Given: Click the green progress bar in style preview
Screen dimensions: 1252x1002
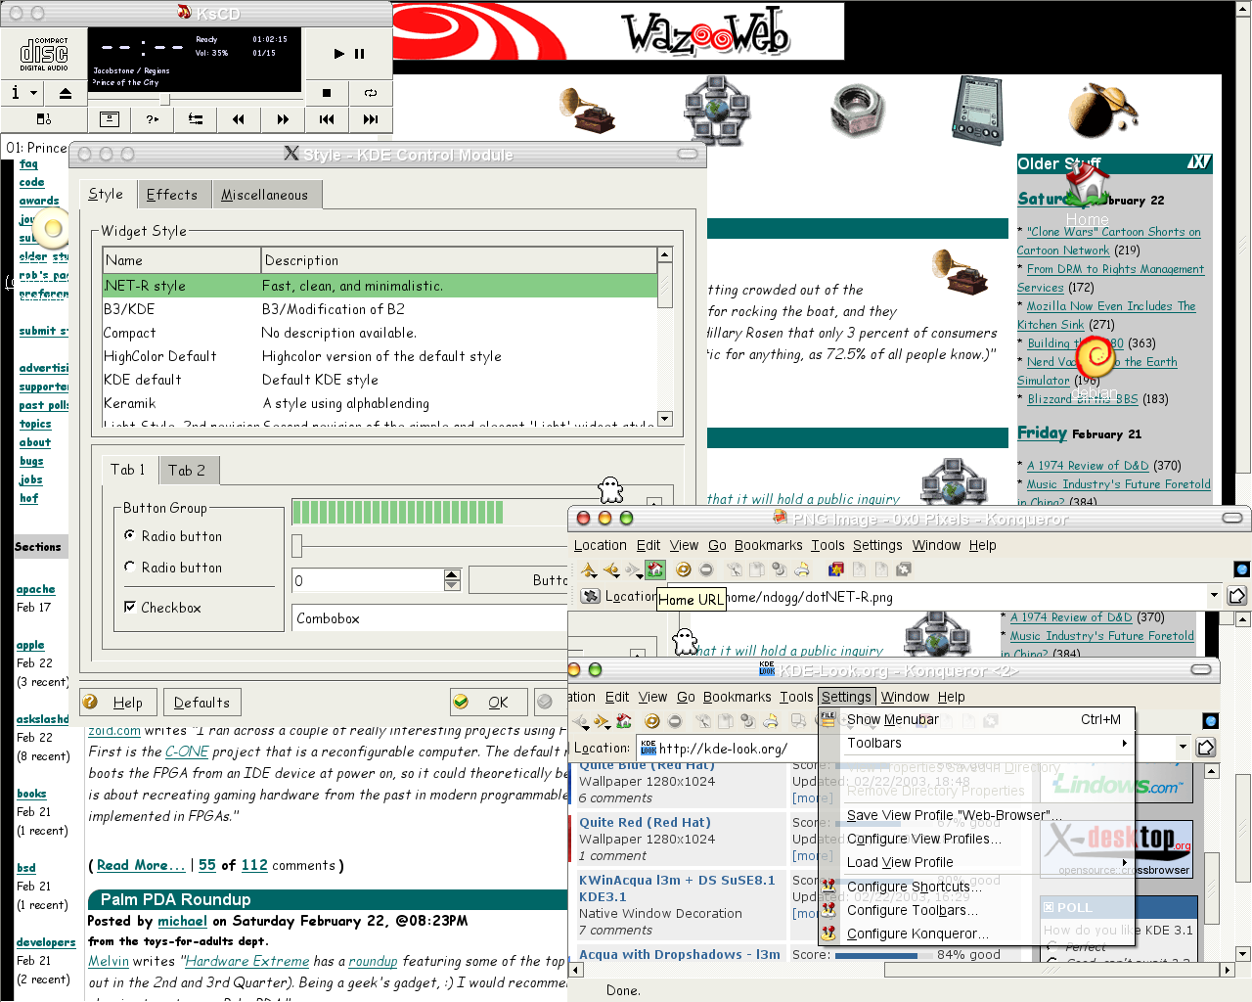Looking at the screenshot, I should (397, 512).
